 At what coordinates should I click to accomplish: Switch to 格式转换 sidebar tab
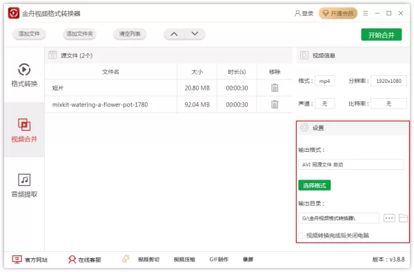[x=24, y=75]
